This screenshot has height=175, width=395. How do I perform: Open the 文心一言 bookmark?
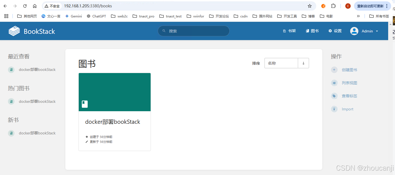point(51,16)
